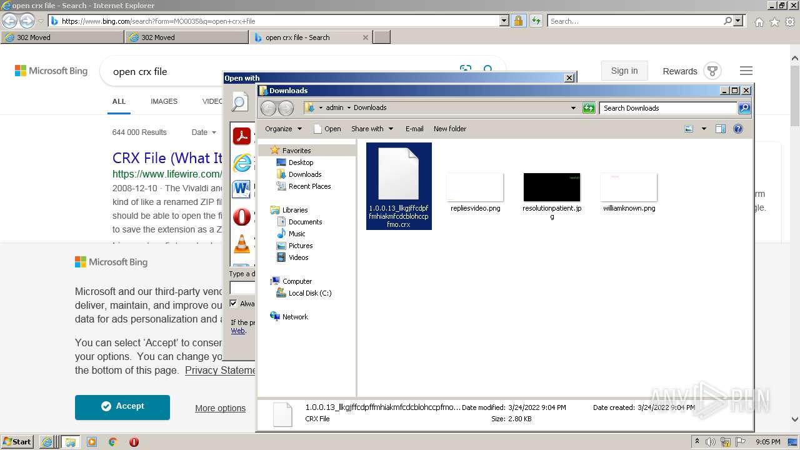Click Bing Rewards trophy icon
This screenshot has width=800, height=450.
[x=712, y=71]
